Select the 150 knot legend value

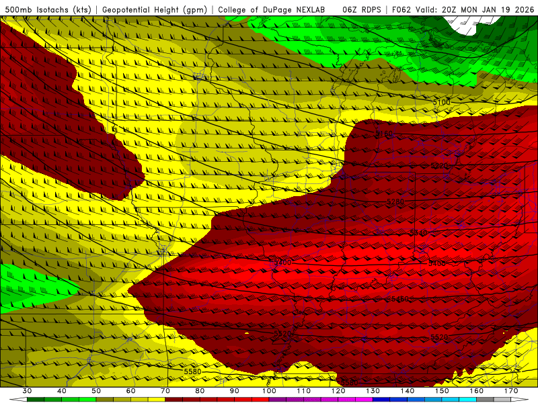442,391
